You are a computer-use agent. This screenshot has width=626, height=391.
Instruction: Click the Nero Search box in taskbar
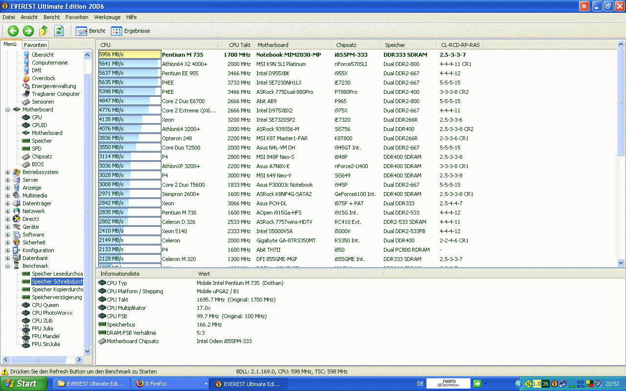448,384
